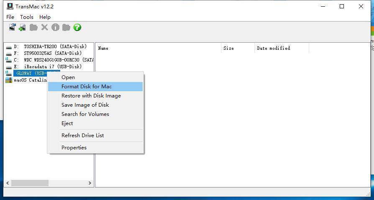The height and width of the screenshot is (200, 374).
Task: Click the drive icon next to C: WDC
Action: coord(9,60)
